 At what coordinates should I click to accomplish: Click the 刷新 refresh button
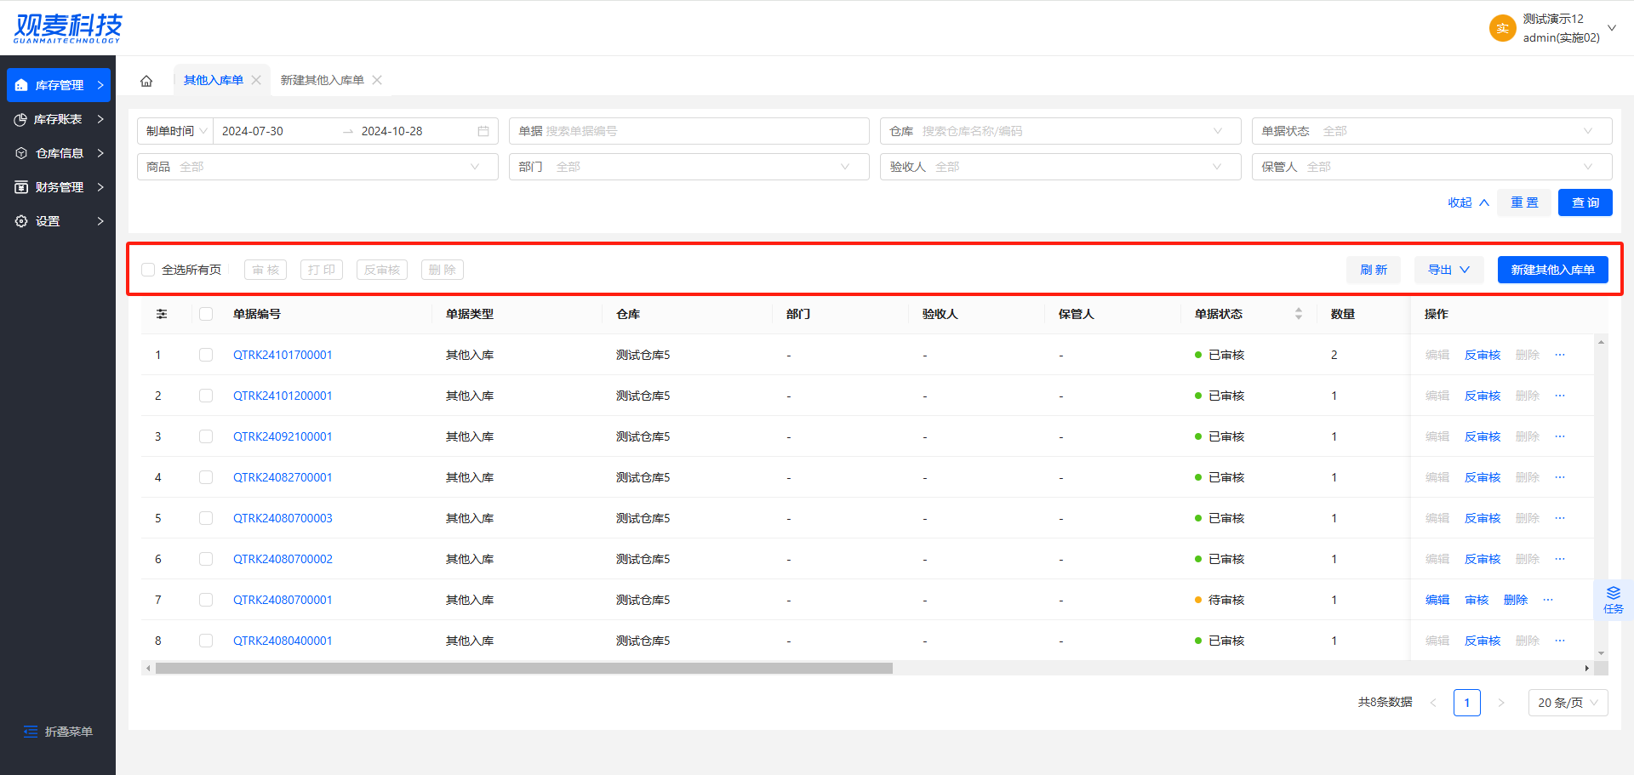(1374, 270)
